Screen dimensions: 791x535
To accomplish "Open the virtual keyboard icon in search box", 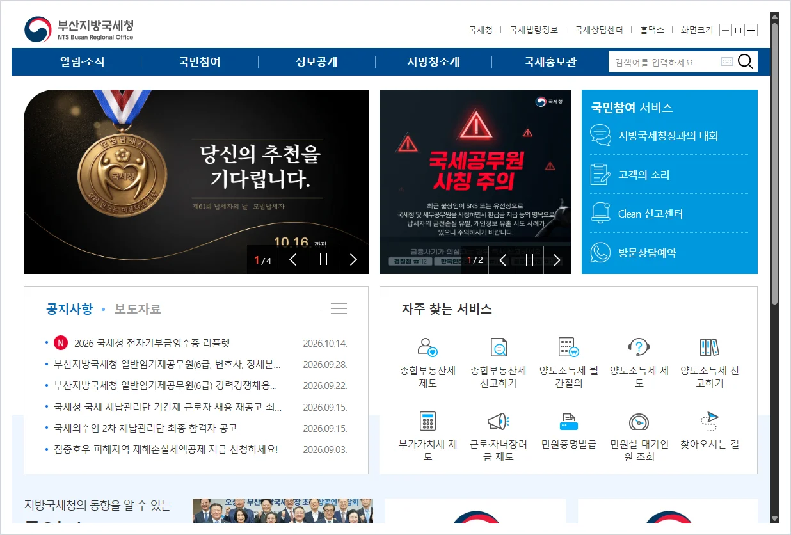I will point(727,61).
